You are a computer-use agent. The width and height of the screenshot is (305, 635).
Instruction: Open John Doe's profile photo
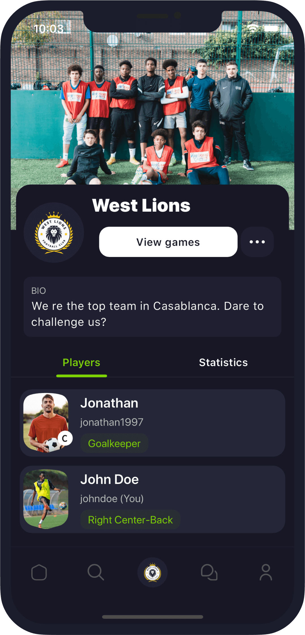point(46,499)
